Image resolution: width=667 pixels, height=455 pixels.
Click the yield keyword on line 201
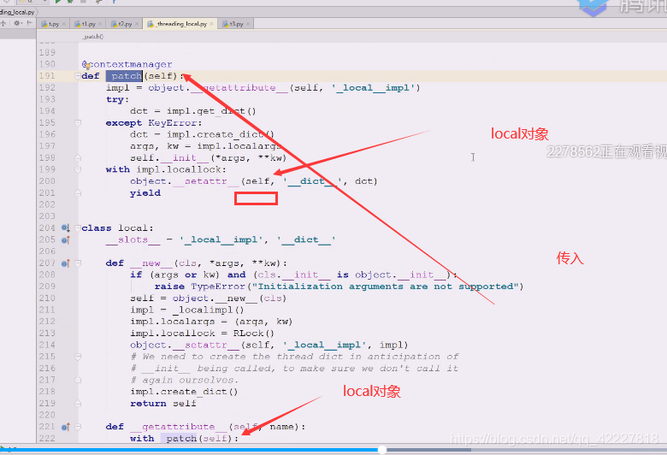(x=145, y=193)
